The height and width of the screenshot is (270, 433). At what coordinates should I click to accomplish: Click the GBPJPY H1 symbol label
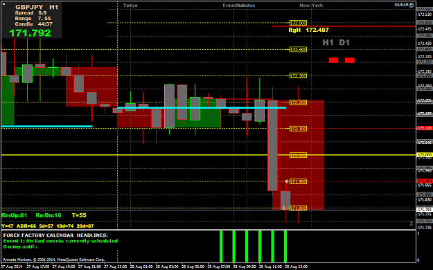(37, 7)
